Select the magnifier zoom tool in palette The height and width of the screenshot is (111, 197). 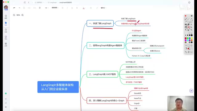pos(191,30)
